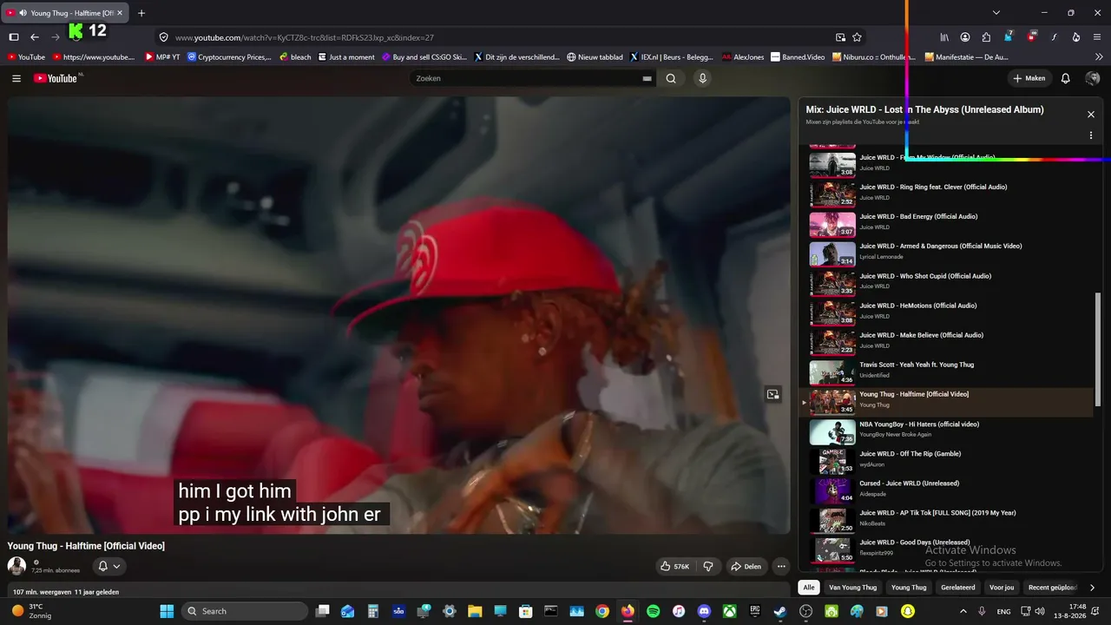
Task: Bookmark this page with the star
Action: (x=858, y=37)
